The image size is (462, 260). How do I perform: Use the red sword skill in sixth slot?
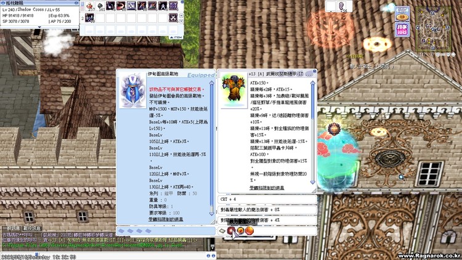pyautogui.click(x=142, y=6)
